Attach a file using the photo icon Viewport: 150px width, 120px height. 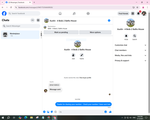tap(48, 112)
